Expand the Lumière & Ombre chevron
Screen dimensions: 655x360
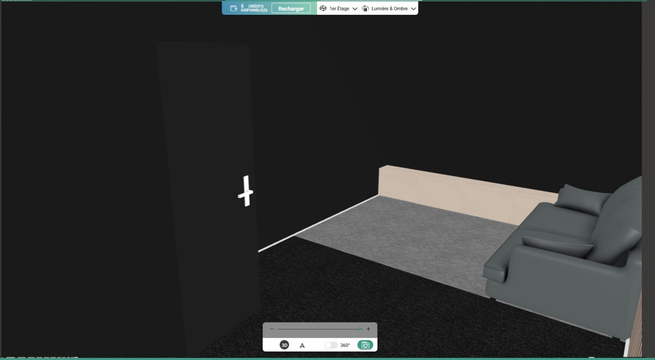[x=413, y=9]
